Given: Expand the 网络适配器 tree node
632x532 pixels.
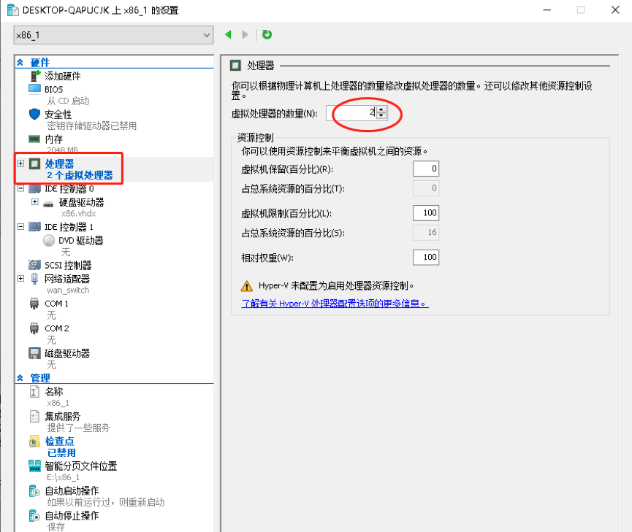Looking at the screenshot, I should coord(20,278).
